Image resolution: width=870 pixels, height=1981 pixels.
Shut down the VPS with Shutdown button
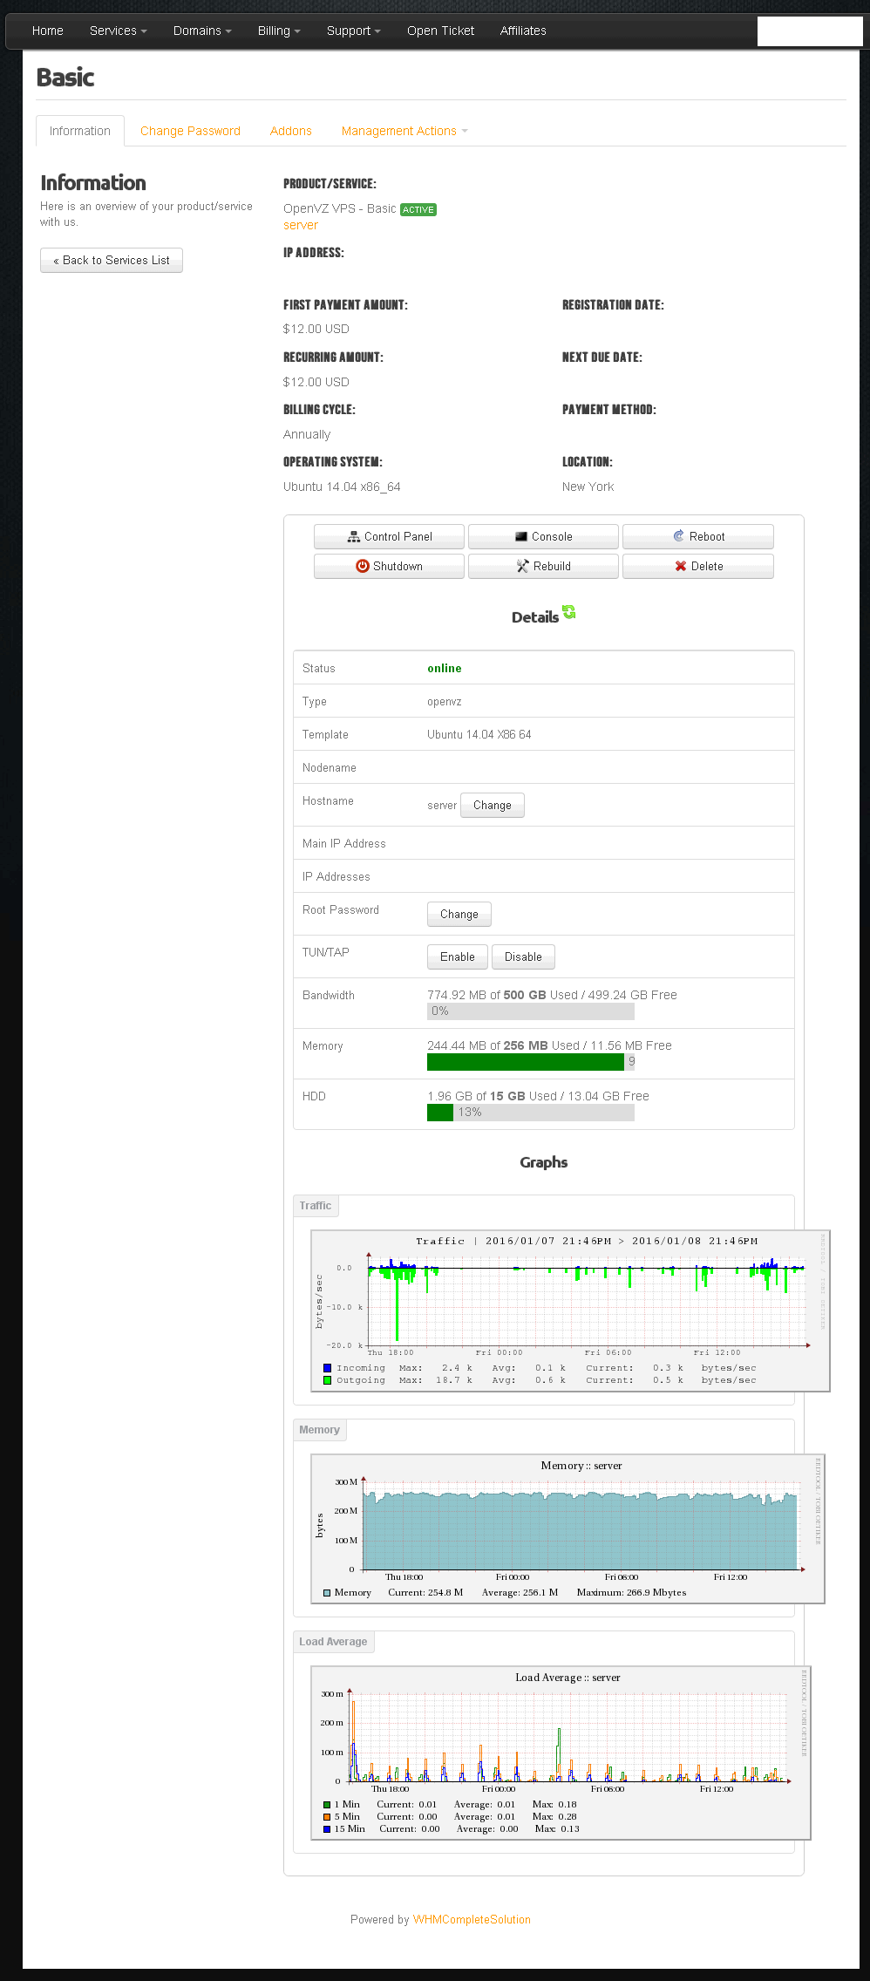(389, 567)
